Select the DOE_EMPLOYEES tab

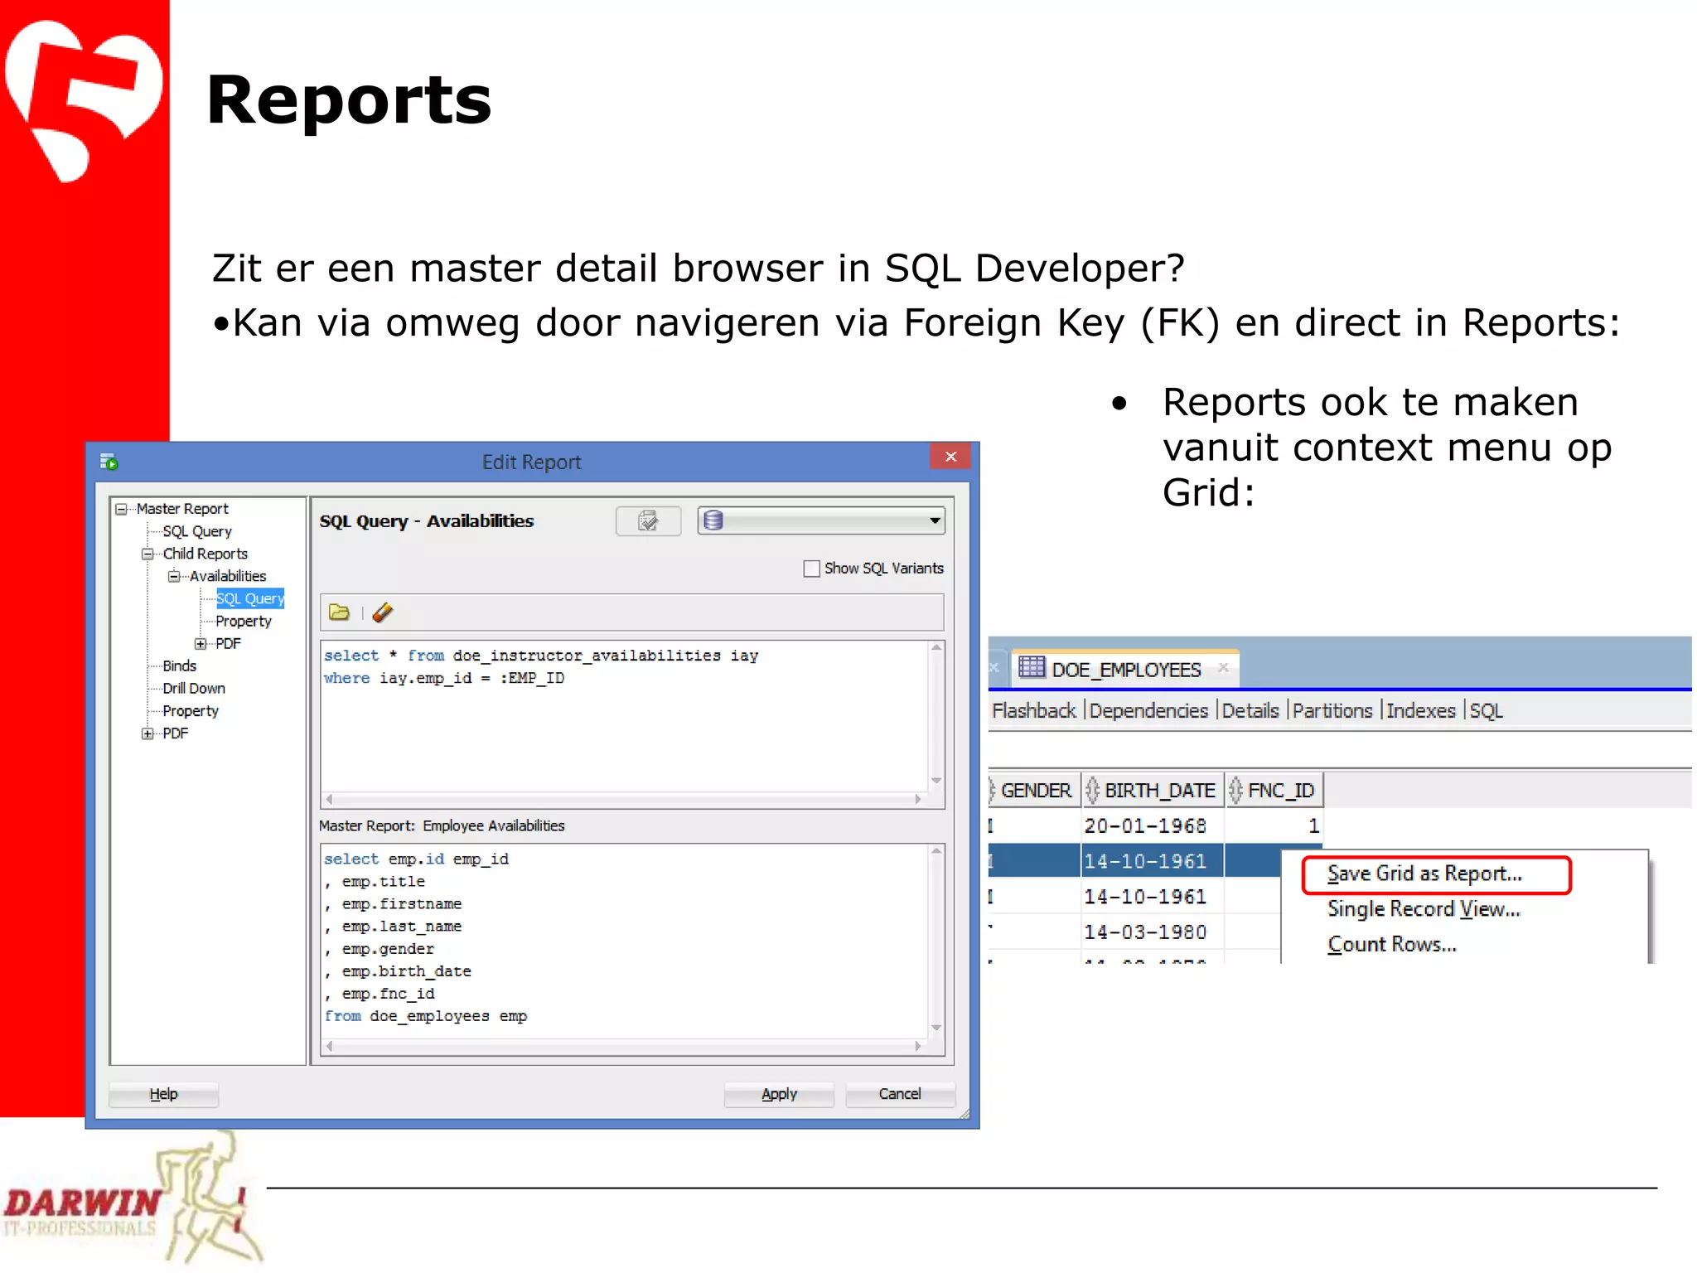[1125, 669]
